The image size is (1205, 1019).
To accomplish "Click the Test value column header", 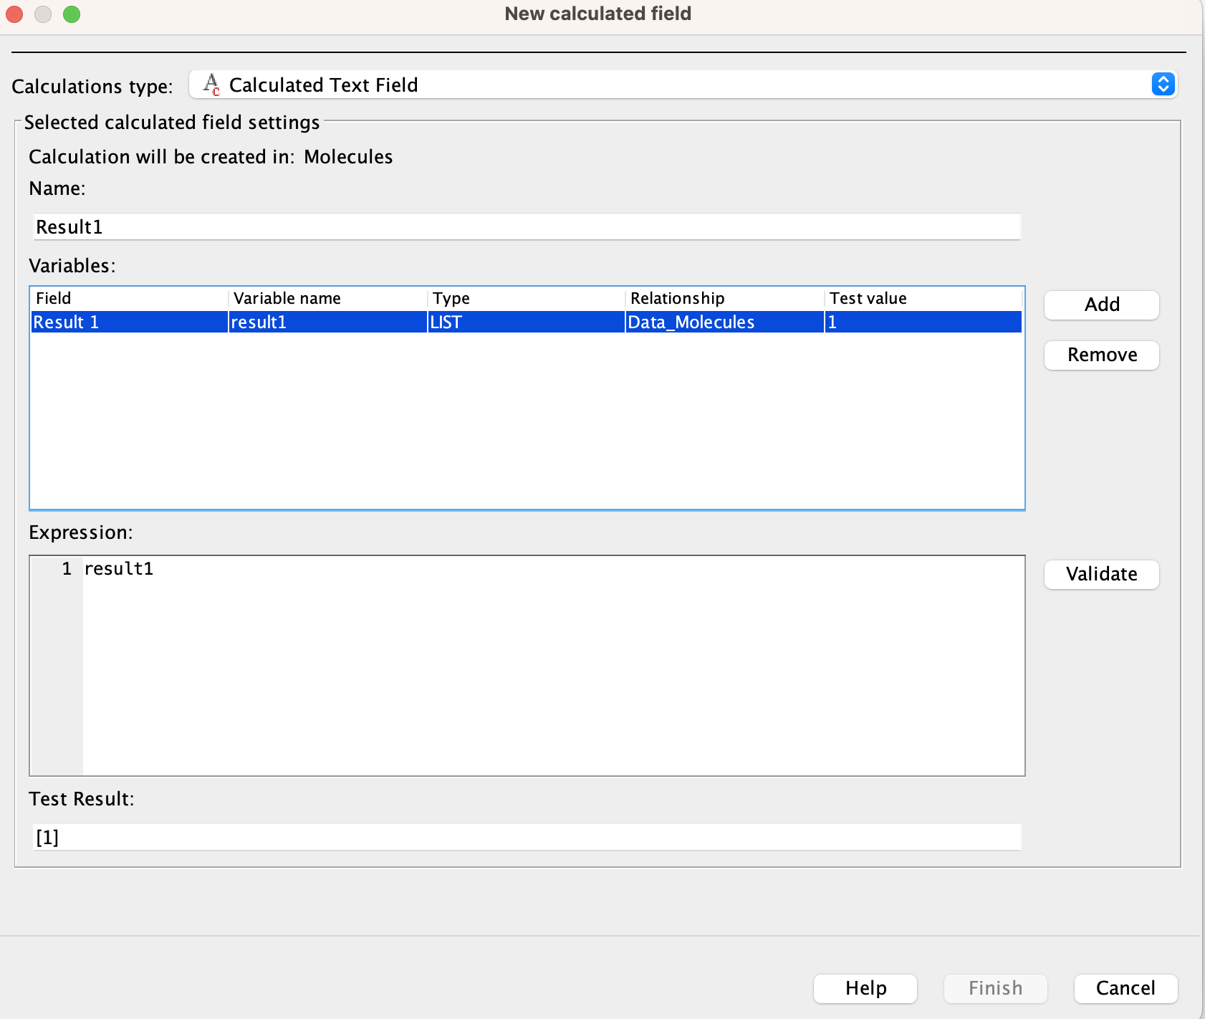I will coord(923,298).
